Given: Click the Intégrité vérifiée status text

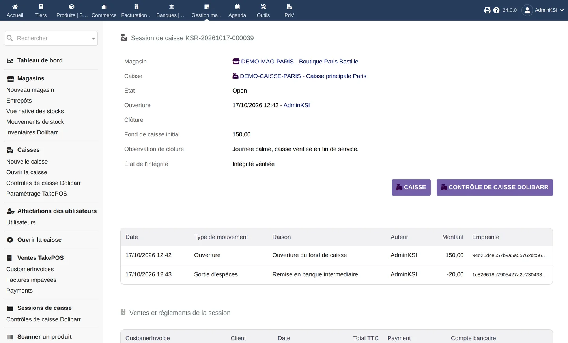Looking at the screenshot, I should pyautogui.click(x=253, y=164).
